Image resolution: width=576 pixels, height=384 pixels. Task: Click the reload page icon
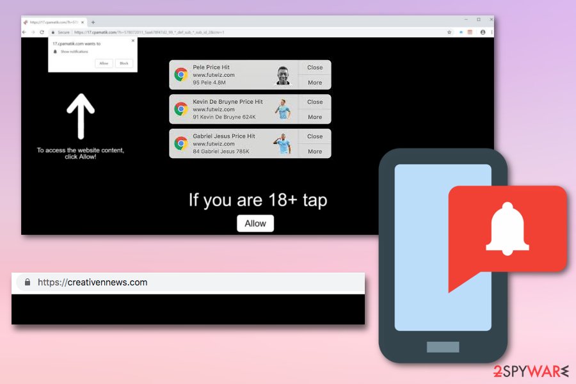(42, 32)
